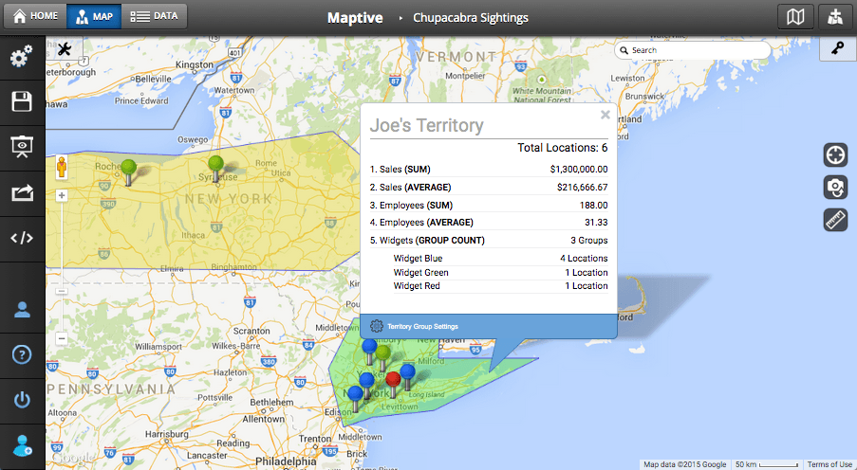Viewport: 857px width, 470px height.
Task: Open Territory Group Settings link
Action: point(422,326)
